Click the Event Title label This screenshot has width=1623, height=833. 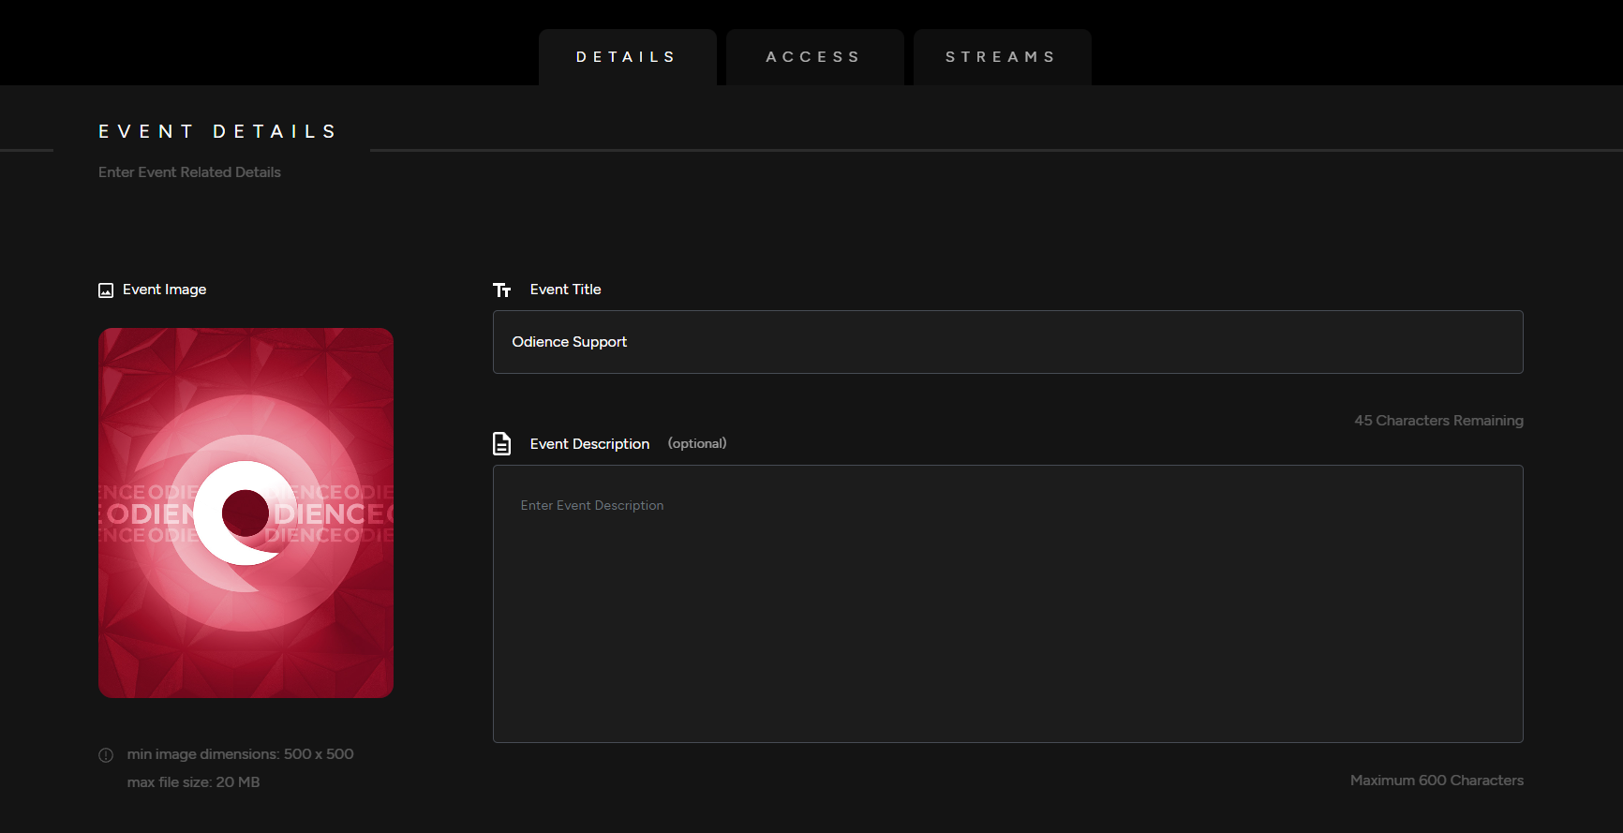coord(565,290)
